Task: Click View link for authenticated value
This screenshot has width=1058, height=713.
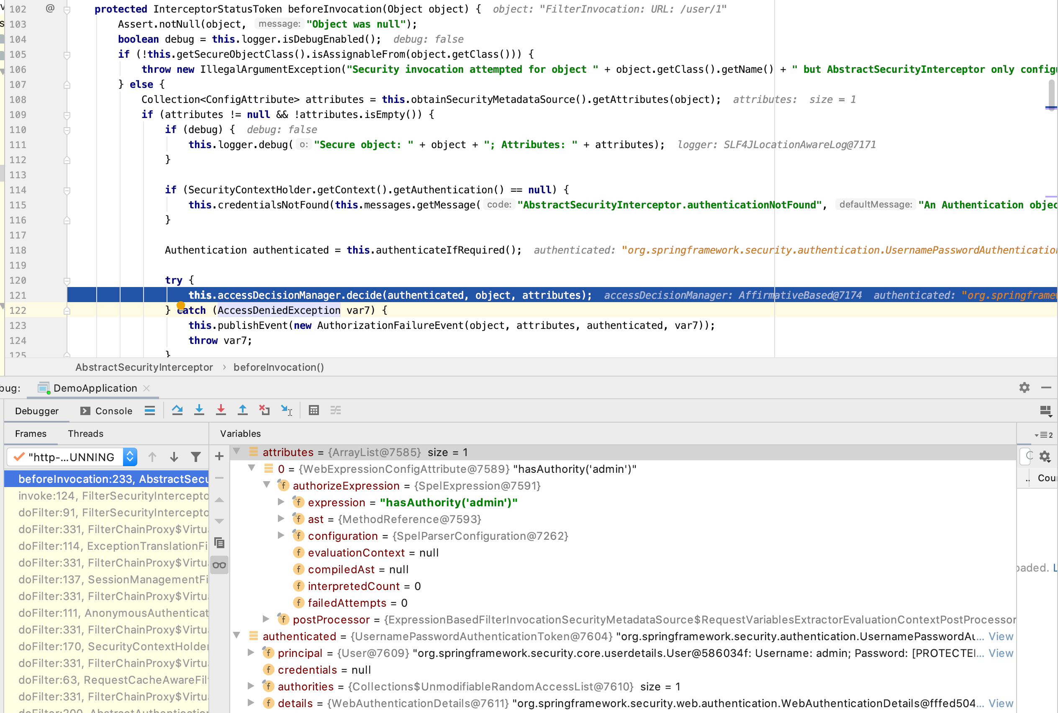Action: point(1001,636)
